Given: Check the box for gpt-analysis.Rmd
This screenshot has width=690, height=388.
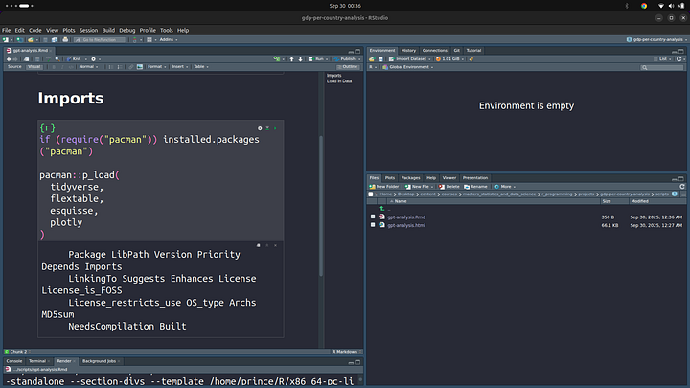Looking at the screenshot, I should (x=373, y=217).
